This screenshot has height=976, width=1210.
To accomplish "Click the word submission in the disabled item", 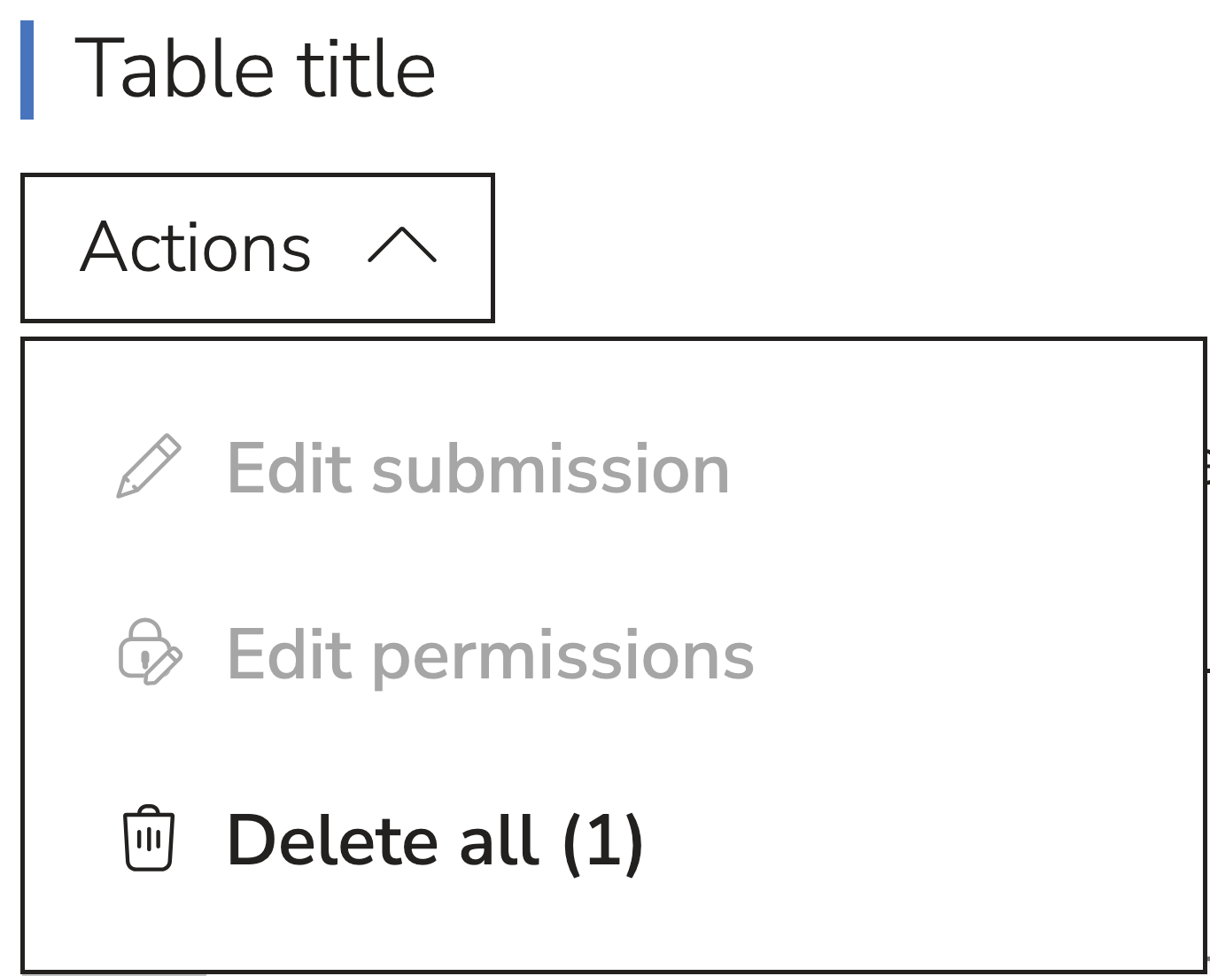I will (550, 468).
